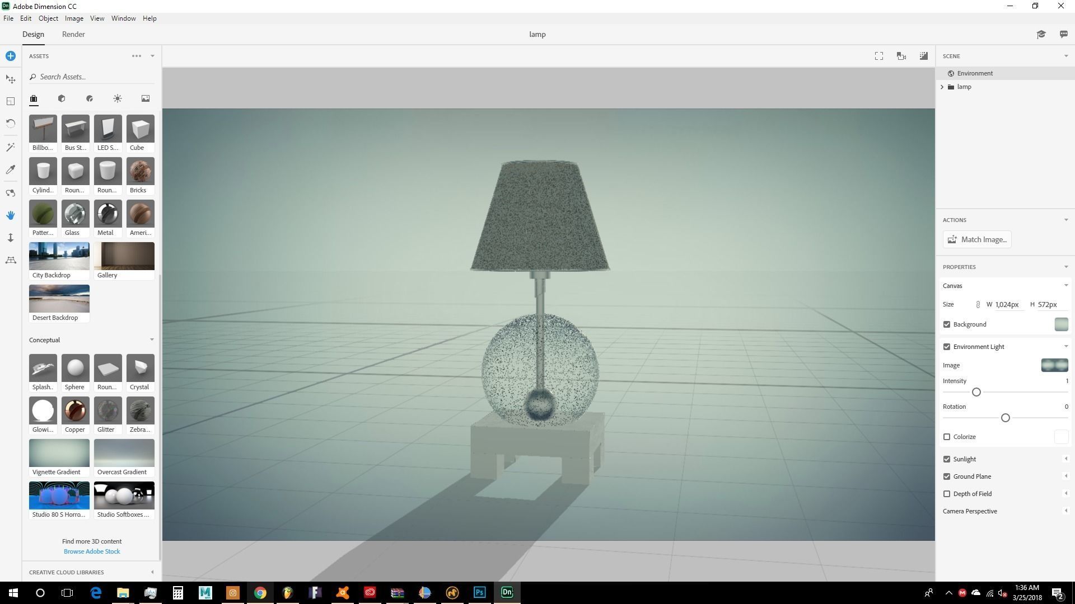Click the Rotation slider handle
Image resolution: width=1075 pixels, height=604 pixels.
pos(1006,418)
